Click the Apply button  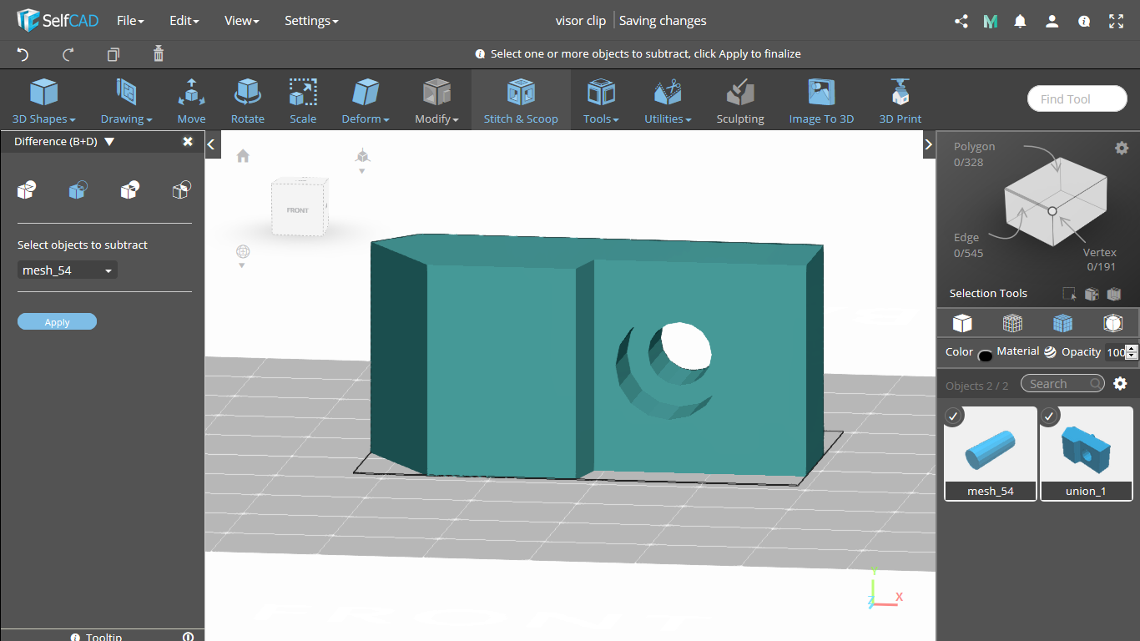coord(57,322)
